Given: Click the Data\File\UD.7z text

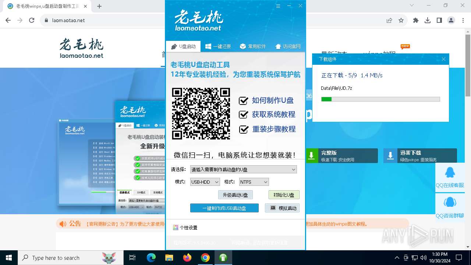Looking at the screenshot, I should coord(336,88).
